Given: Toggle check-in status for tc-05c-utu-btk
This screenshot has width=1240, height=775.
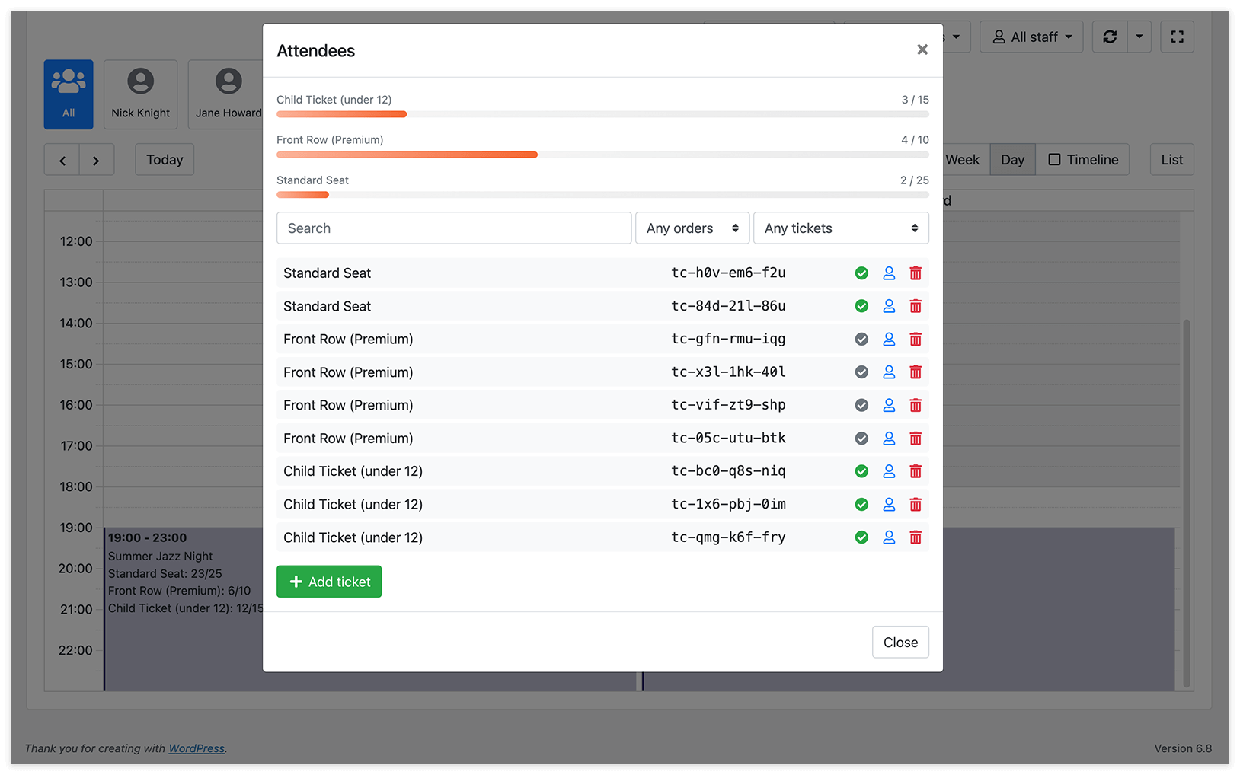Looking at the screenshot, I should [x=861, y=439].
